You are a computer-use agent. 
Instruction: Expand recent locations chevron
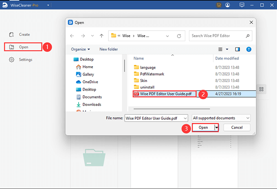92,36
